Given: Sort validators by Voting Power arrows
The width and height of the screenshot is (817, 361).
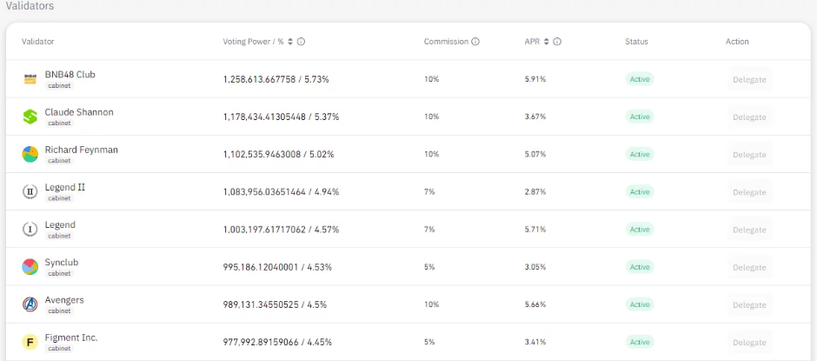Looking at the screenshot, I should pyautogui.click(x=290, y=42).
